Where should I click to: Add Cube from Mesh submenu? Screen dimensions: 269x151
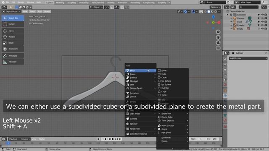point(173,74)
